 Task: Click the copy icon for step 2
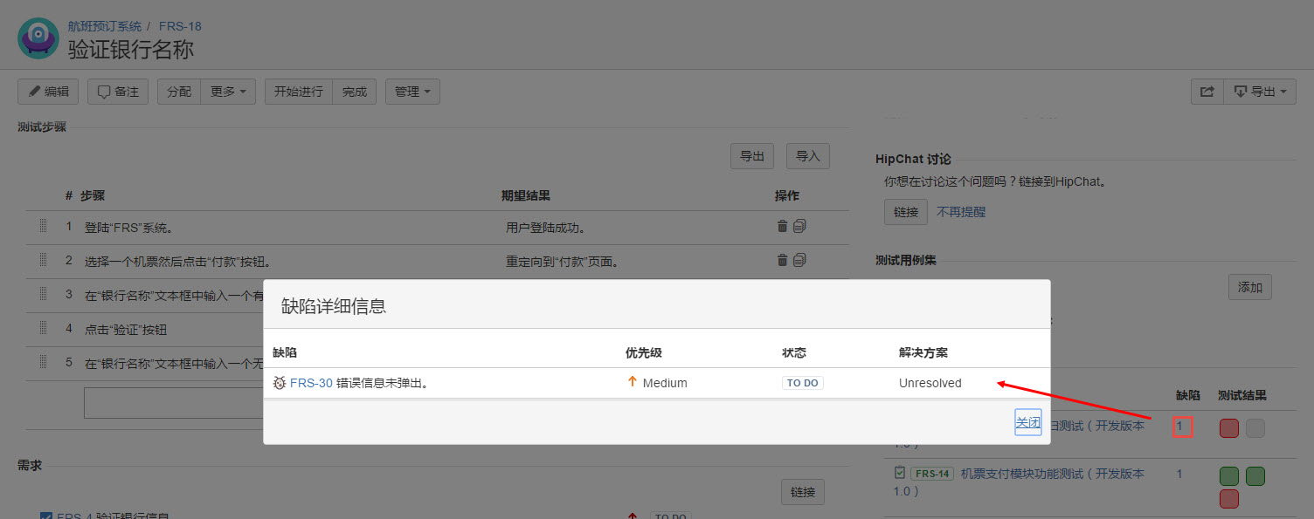pos(799,260)
